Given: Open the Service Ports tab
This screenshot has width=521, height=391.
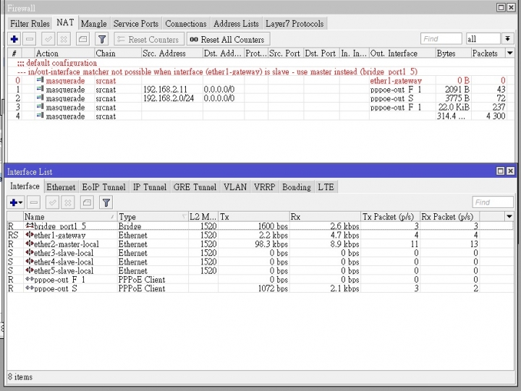Looking at the screenshot, I should 136,24.
